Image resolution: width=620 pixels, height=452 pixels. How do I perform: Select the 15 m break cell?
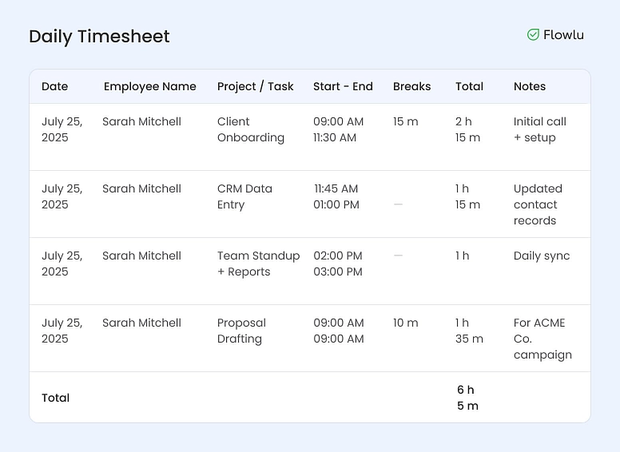(405, 121)
